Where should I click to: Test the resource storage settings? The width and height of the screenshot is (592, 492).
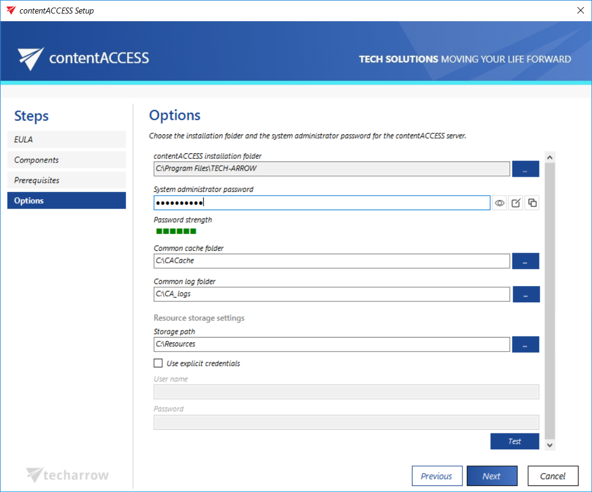(x=514, y=442)
